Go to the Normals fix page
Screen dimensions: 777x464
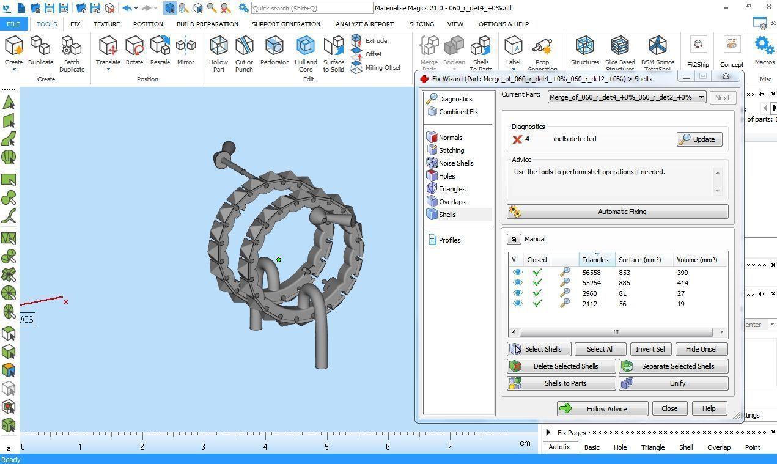tap(445, 138)
